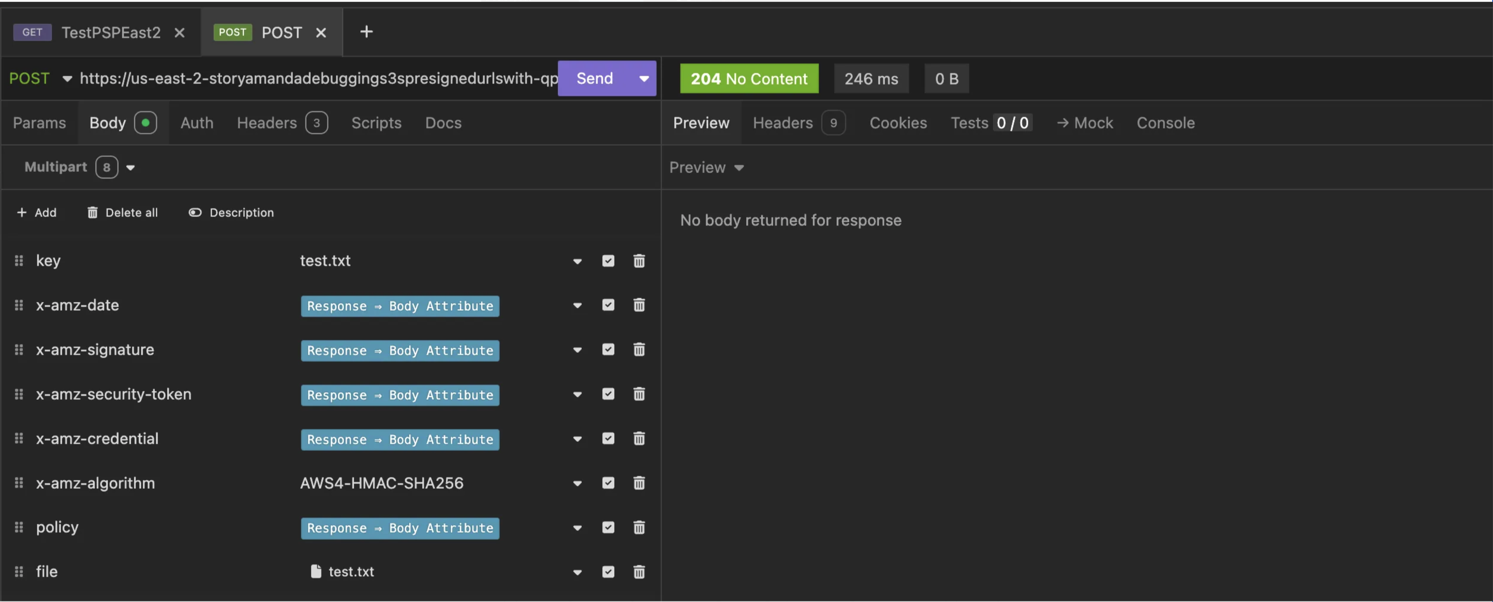Grab the drag handle of key row
Viewport: 1493px width, 602px height.
point(19,261)
